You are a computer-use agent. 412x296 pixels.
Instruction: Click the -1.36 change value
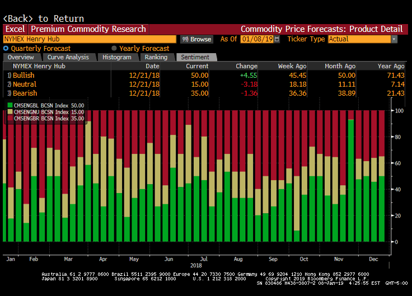pyautogui.click(x=249, y=93)
